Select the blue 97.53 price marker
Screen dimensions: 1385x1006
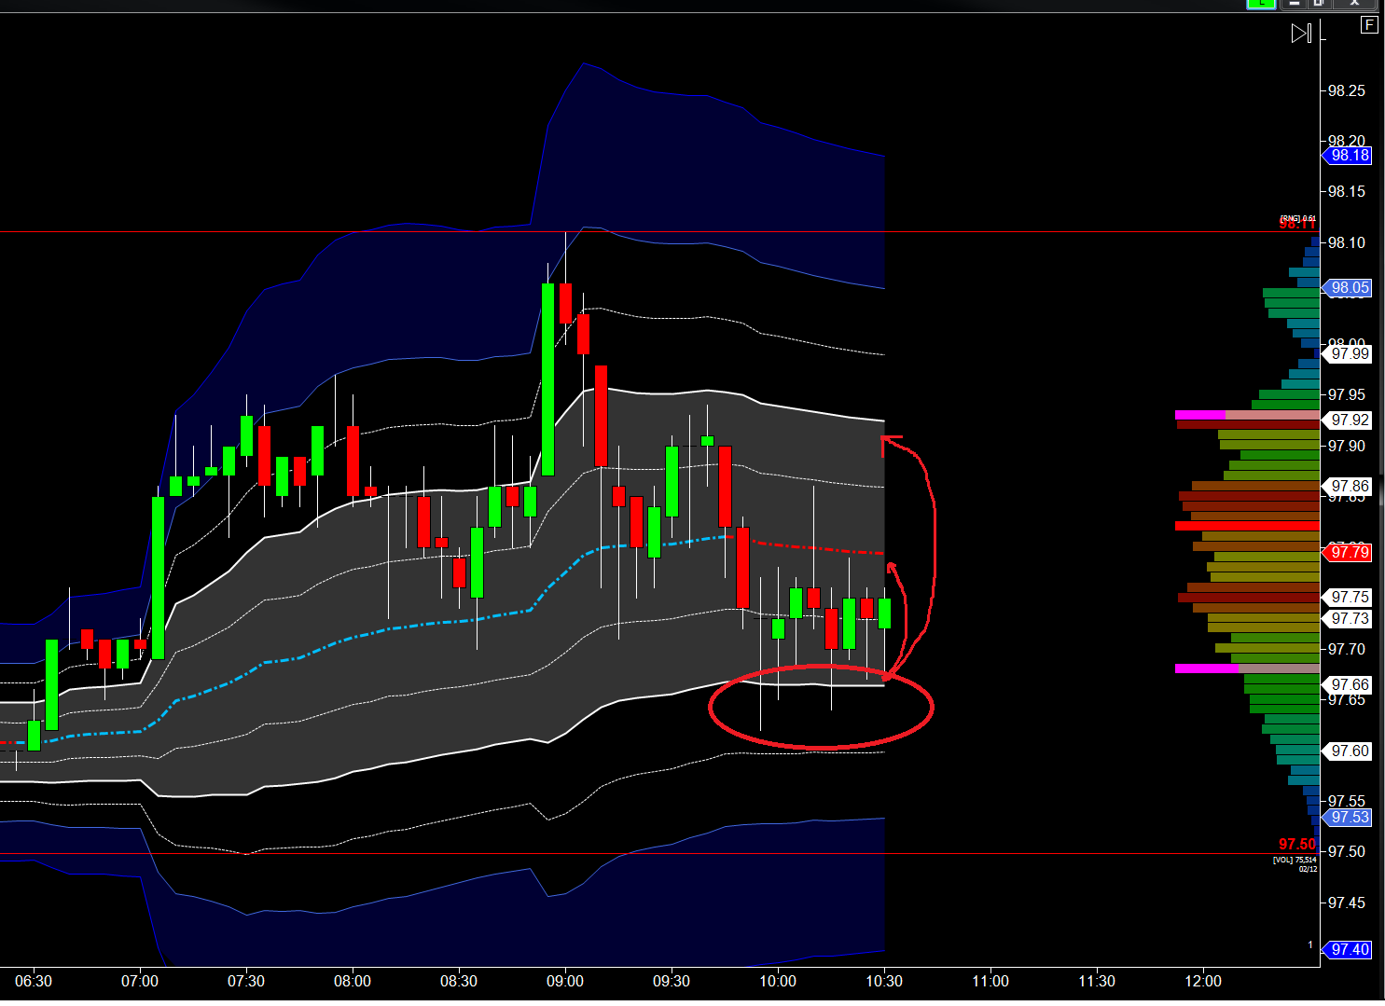pos(1348,818)
